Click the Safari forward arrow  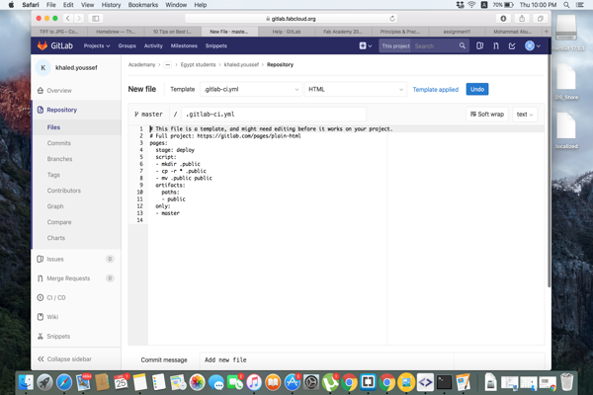(79, 18)
